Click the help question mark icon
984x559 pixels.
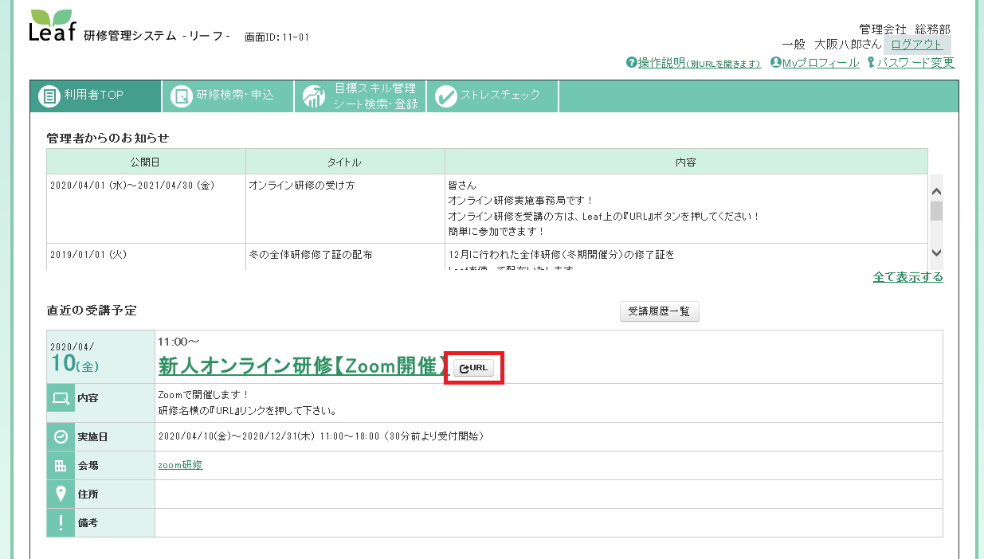coord(632,62)
